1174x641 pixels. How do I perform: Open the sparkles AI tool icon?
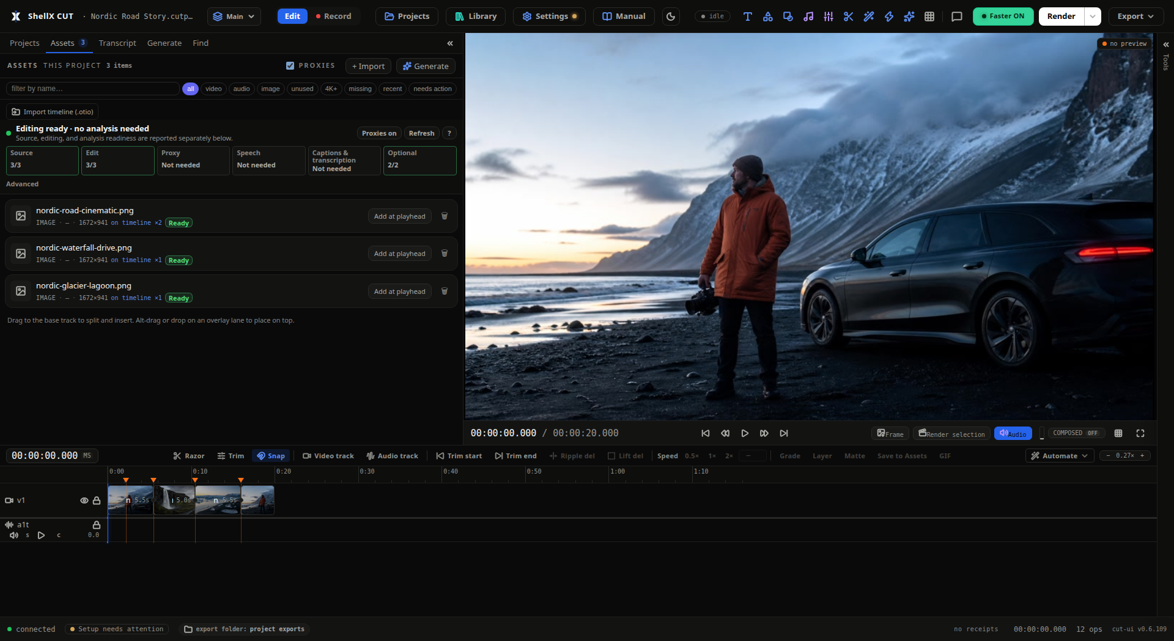point(909,16)
